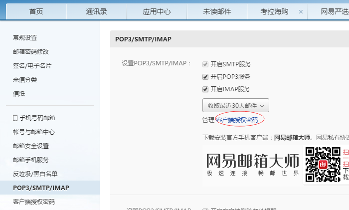The width and height of the screenshot is (349, 210).
Task: Open 来信分类 settings
Action: [25, 80]
